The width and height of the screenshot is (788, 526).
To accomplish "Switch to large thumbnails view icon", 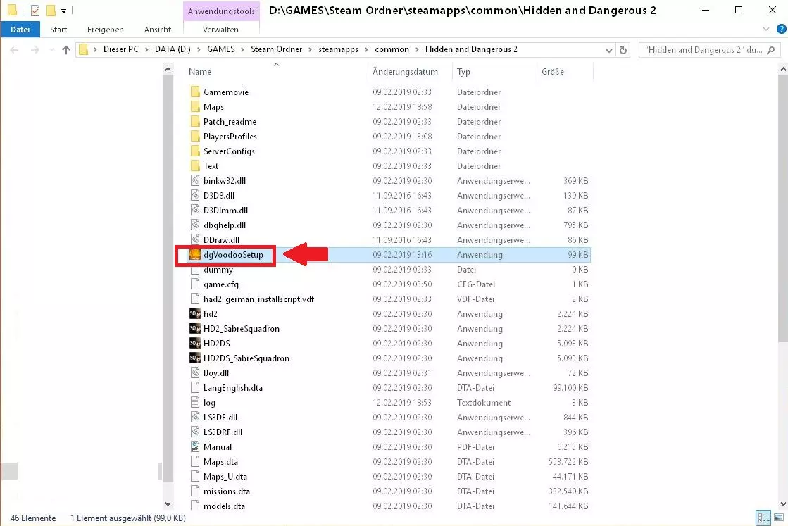I will point(779,518).
